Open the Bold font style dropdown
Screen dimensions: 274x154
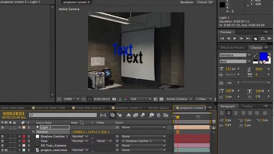235,62
